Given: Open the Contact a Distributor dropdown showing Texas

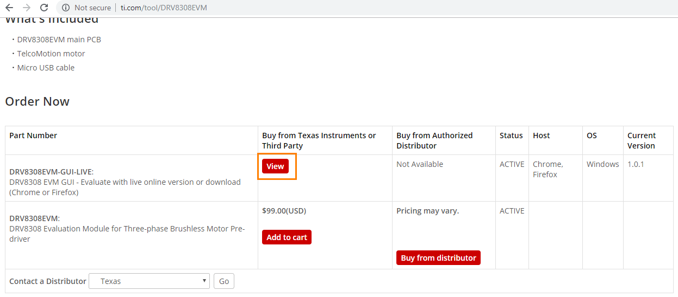Looking at the screenshot, I should coord(149,281).
